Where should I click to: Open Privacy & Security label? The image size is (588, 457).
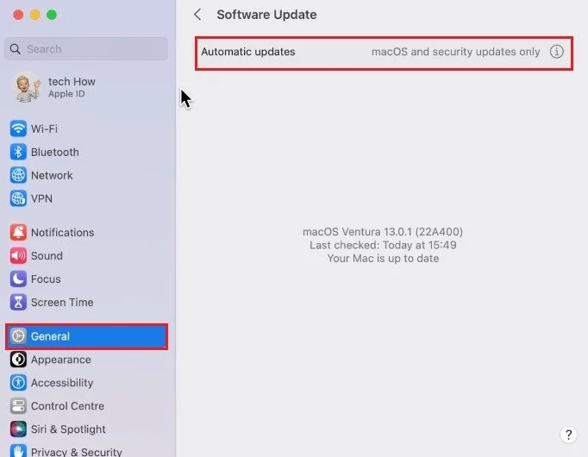[77, 452]
